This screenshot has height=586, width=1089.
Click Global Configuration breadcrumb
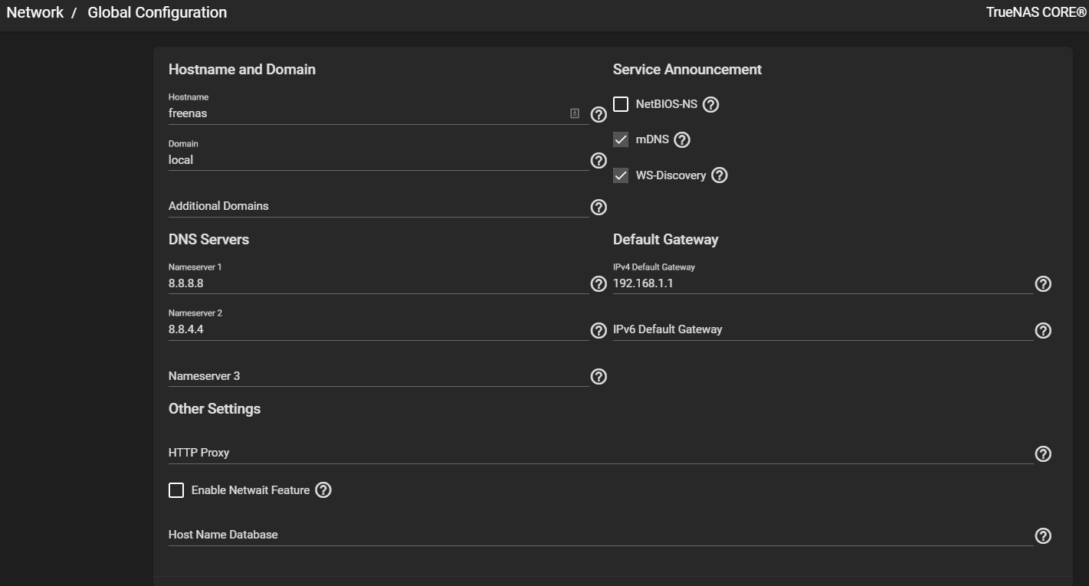click(x=157, y=13)
